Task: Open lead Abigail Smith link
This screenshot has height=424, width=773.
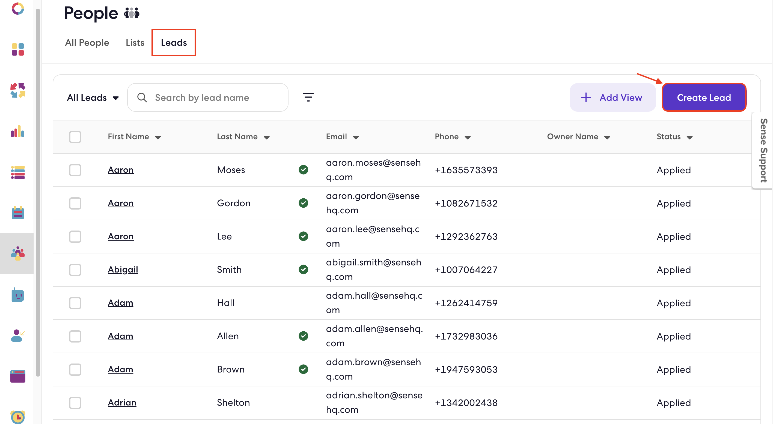Action: 123,270
